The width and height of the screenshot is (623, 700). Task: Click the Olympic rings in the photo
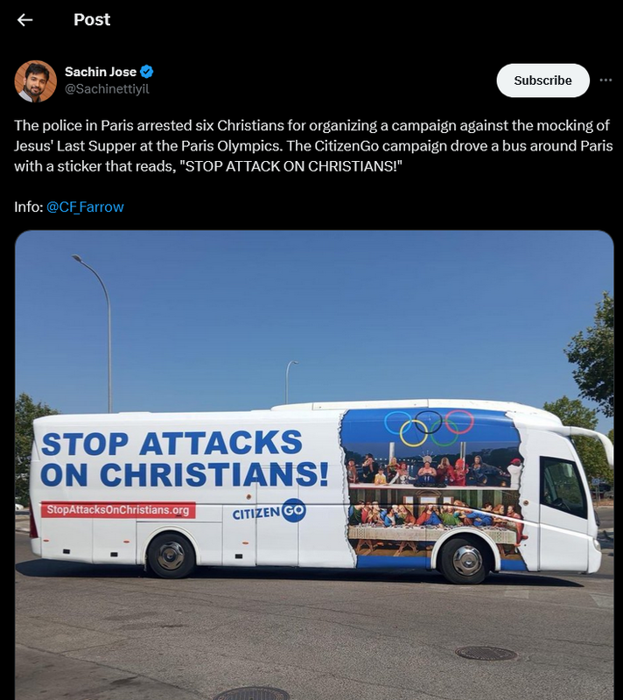[x=429, y=428]
